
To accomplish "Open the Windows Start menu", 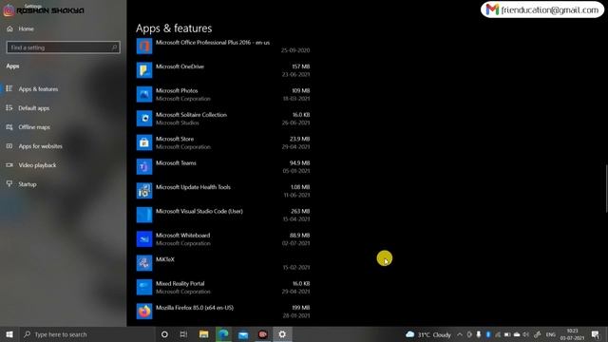I will 9,334.
